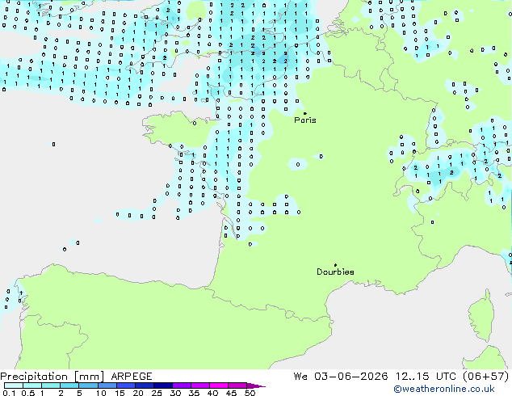Screen dimensions: 512x396
Task: Click the purple arrow tip past the 50 mark
Action: click(256, 385)
